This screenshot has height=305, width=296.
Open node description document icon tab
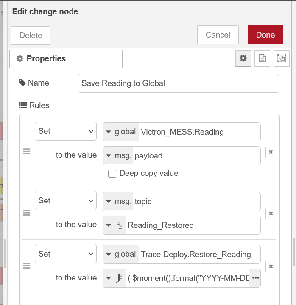[x=262, y=58]
